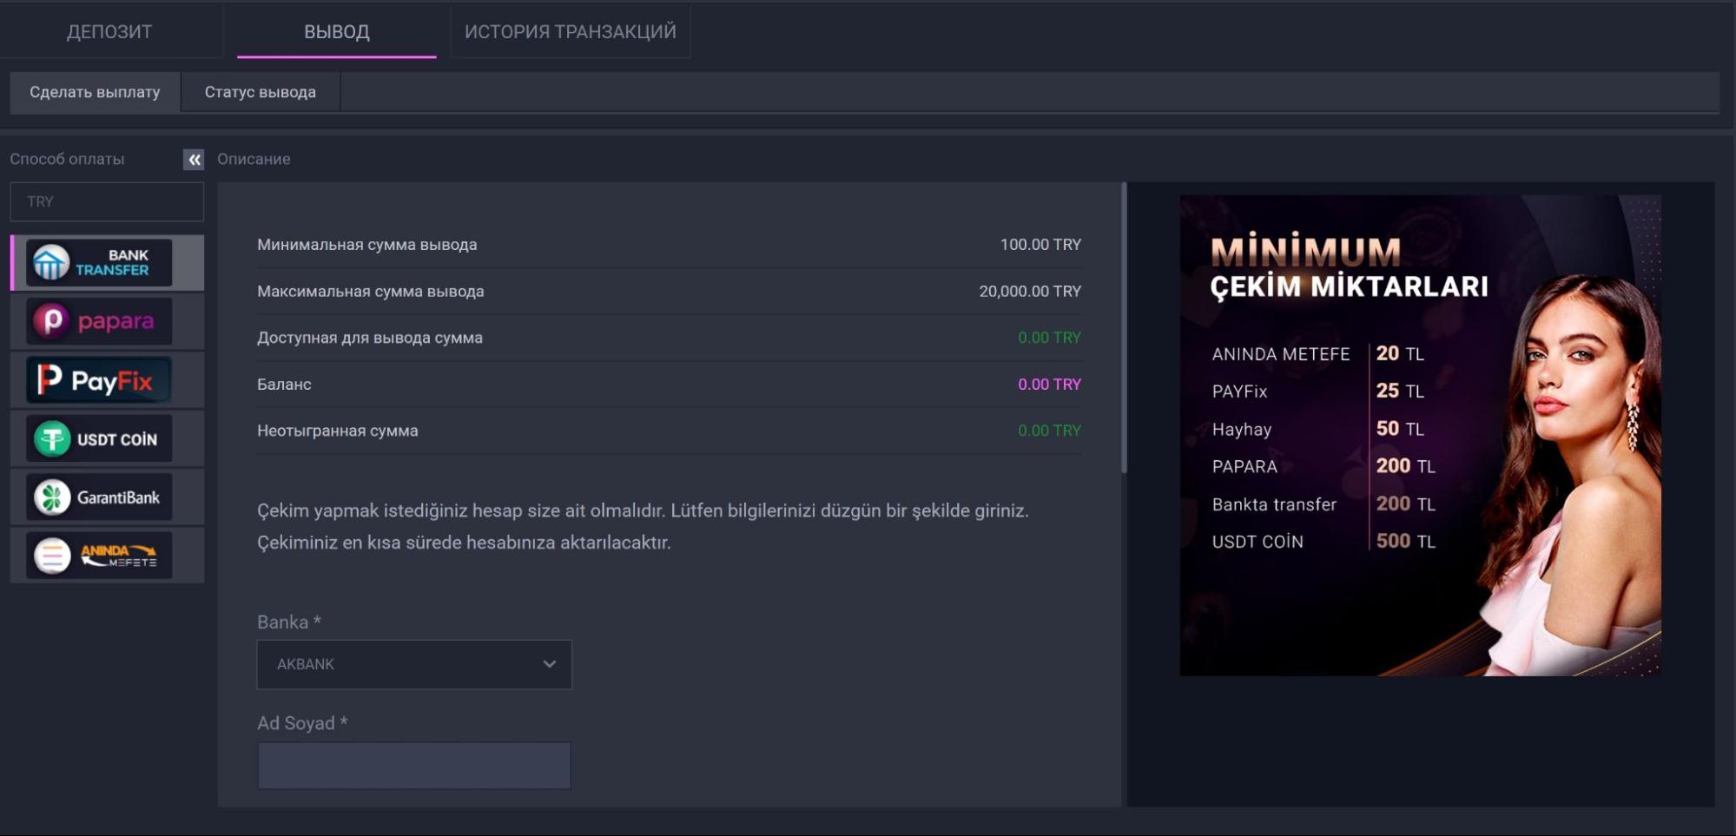Click the Описание heading

pyautogui.click(x=254, y=159)
